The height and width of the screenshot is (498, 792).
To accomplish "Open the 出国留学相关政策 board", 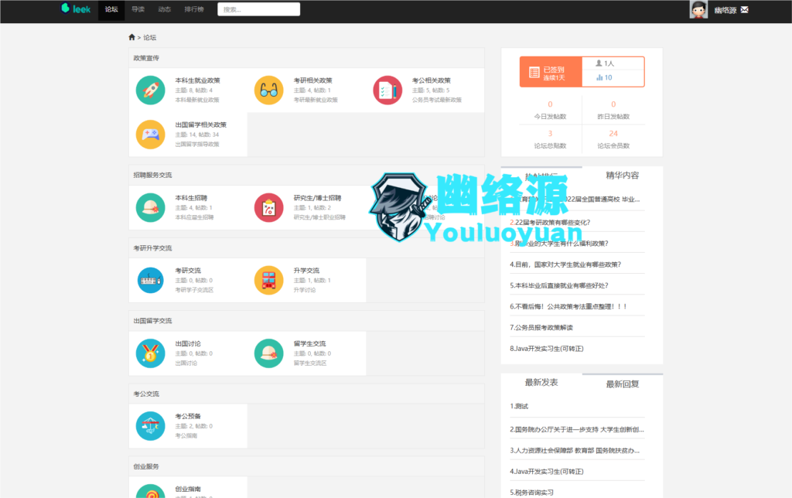I will (200, 124).
